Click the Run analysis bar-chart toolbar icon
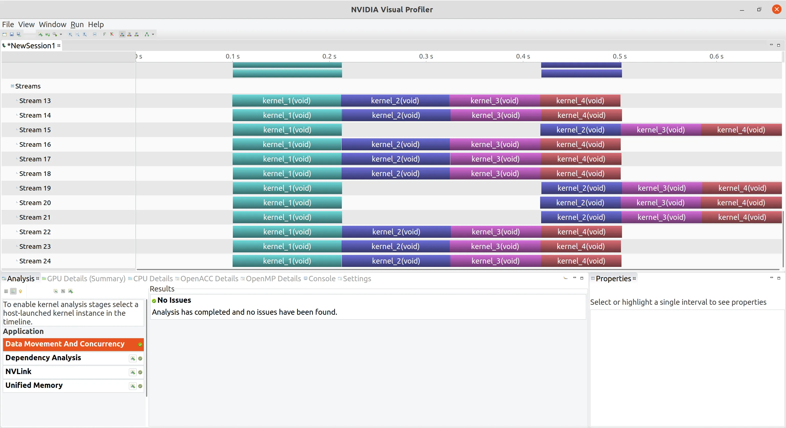 pyautogui.click(x=40, y=35)
